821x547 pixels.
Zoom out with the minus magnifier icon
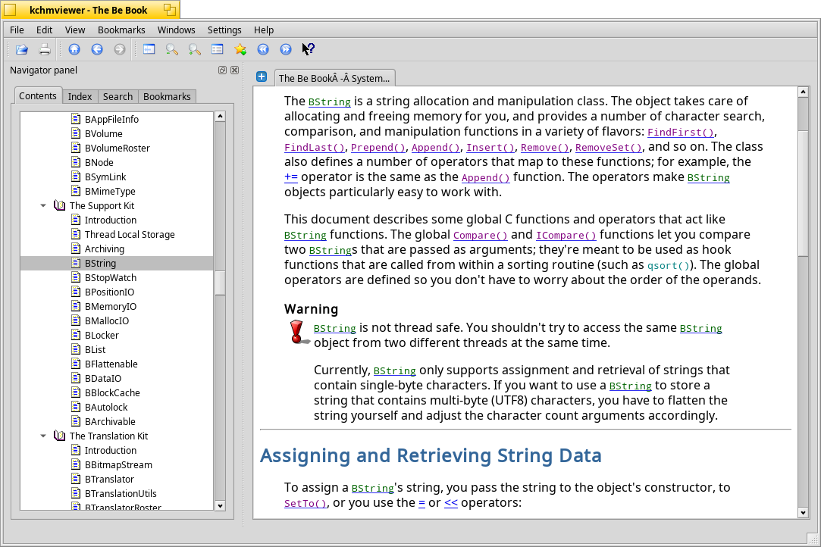click(x=172, y=49)
